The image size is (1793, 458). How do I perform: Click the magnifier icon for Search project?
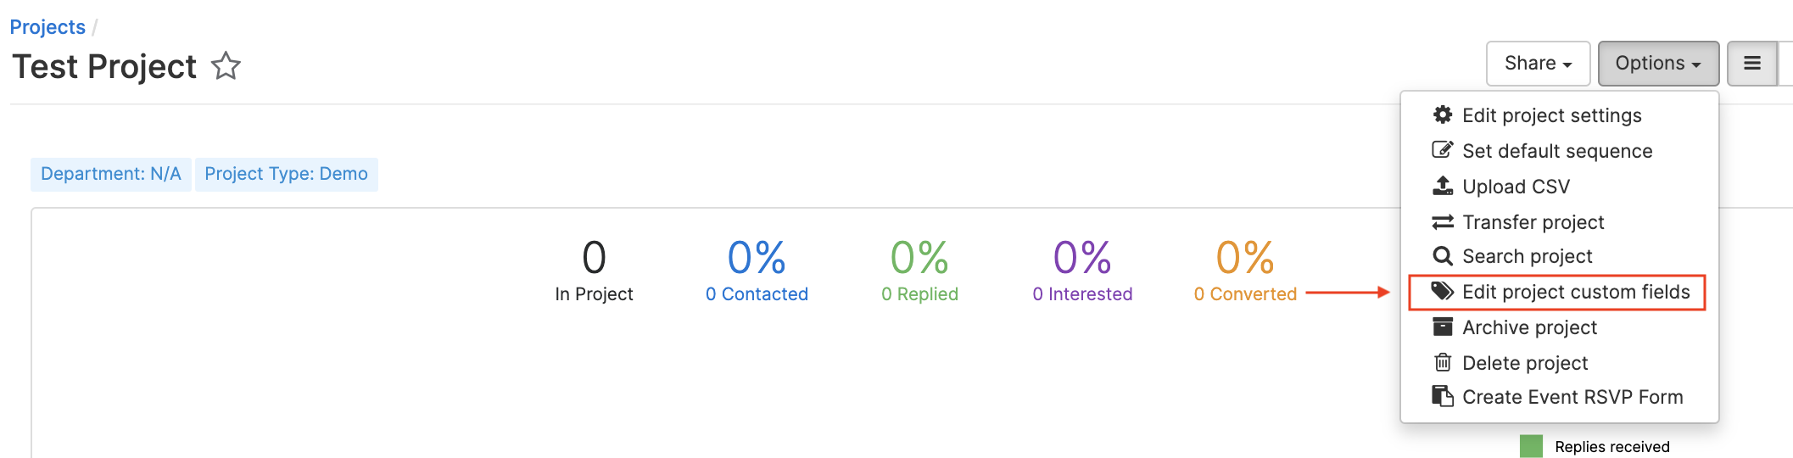[x=1443, y=256]
